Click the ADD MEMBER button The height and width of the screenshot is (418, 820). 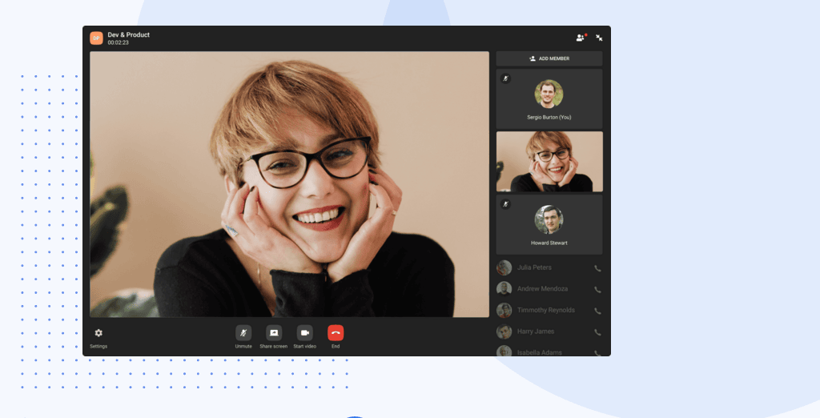(x=549, y=58)
